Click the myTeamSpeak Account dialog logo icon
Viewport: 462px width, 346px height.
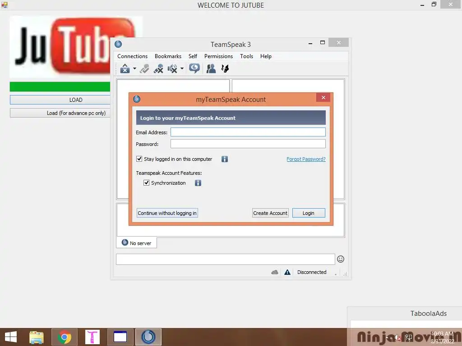[x=136, y=99]
